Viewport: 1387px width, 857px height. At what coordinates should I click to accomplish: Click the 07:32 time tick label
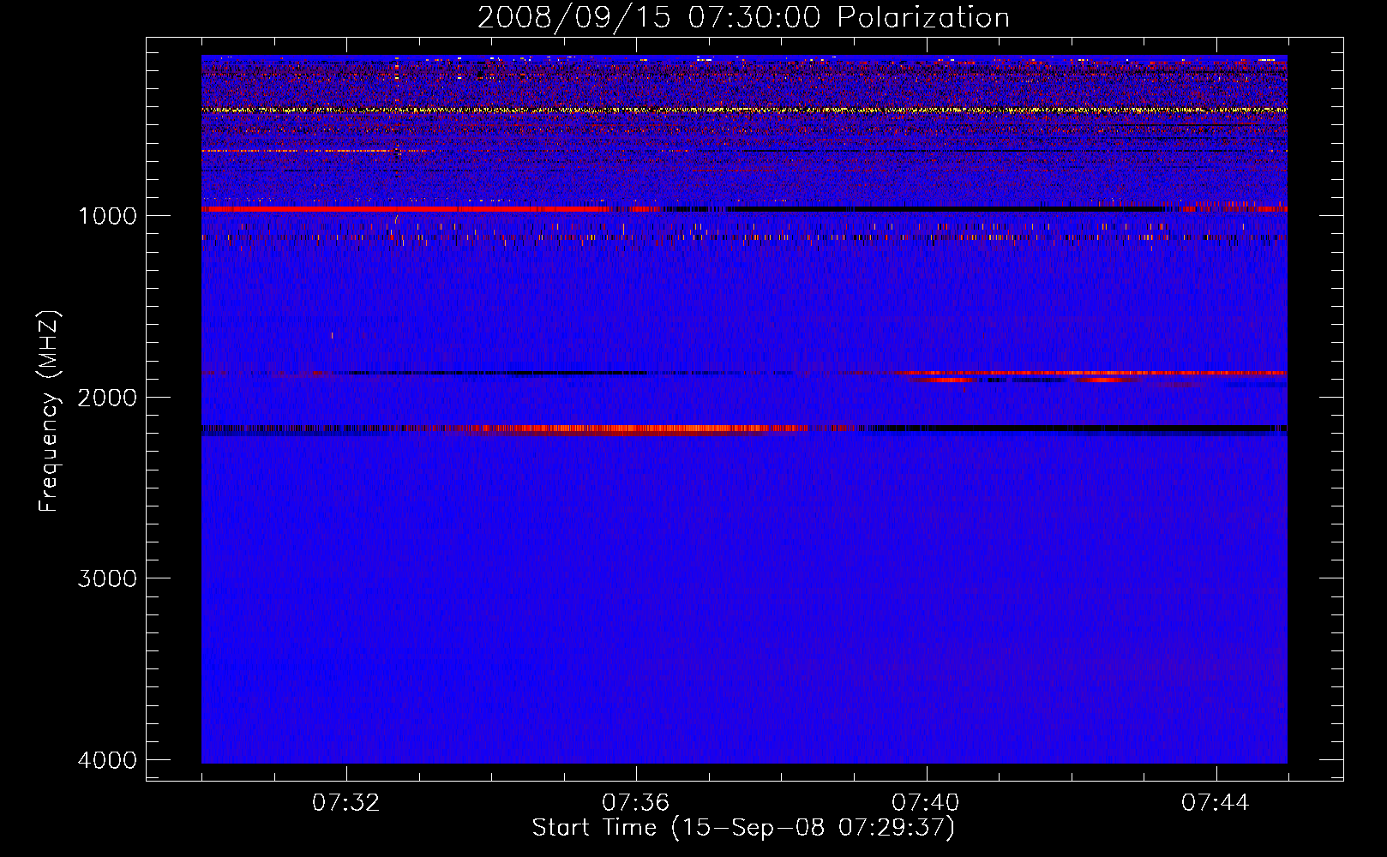click(x=346, y=803)
